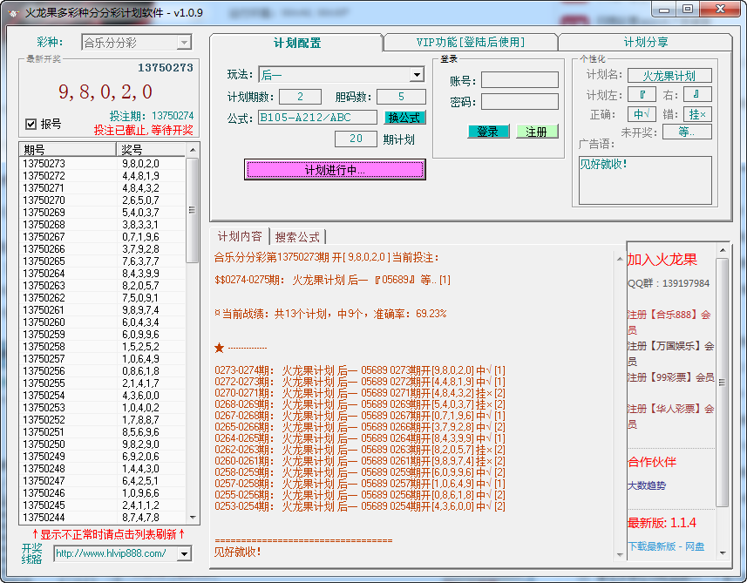Click the 计划期数 input field
747x583 pixels.
[x=300, y=97]
